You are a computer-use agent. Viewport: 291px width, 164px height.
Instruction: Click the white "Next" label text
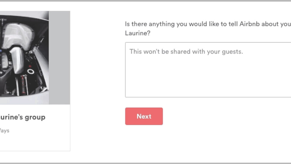click(144, 116)
